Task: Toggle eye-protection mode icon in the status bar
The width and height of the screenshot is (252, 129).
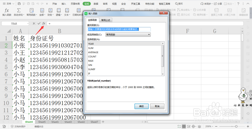Action: pos(199,126)
